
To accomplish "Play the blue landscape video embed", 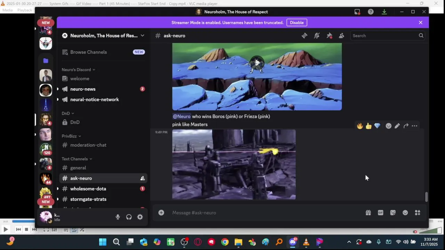I will (x=257, y=63).
